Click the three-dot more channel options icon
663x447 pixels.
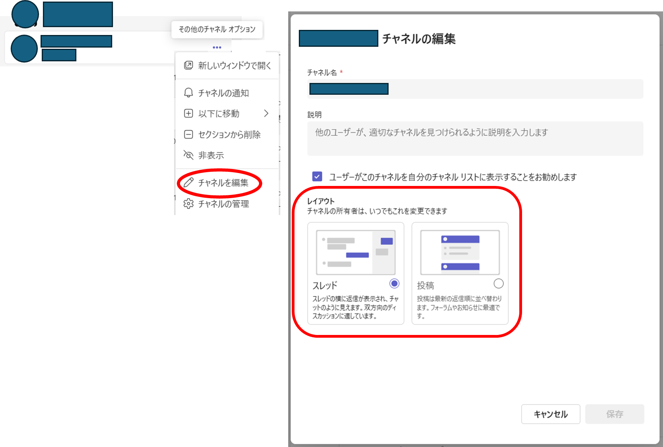tap(217, 47)
